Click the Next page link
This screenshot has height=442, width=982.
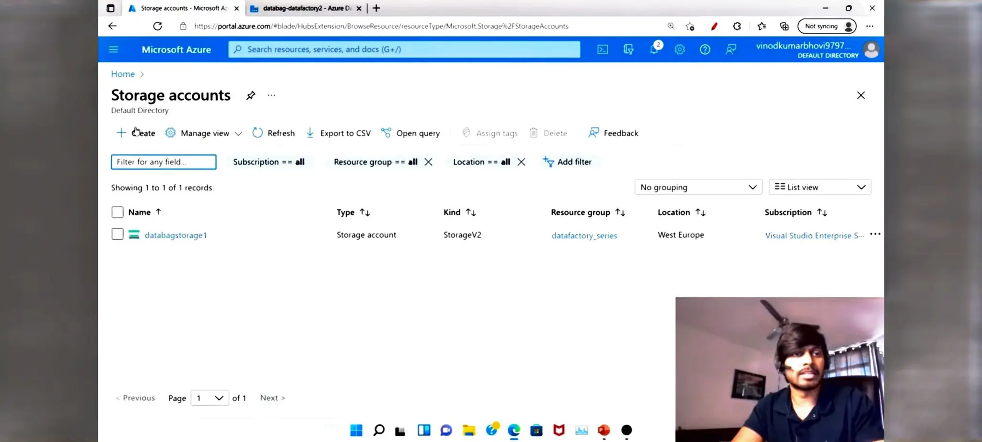click(272, 398)
